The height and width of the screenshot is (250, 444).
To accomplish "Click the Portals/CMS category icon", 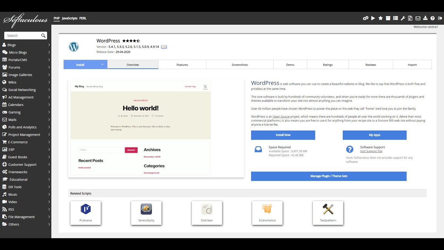I will pyautogui.click(x=5, y=60).
